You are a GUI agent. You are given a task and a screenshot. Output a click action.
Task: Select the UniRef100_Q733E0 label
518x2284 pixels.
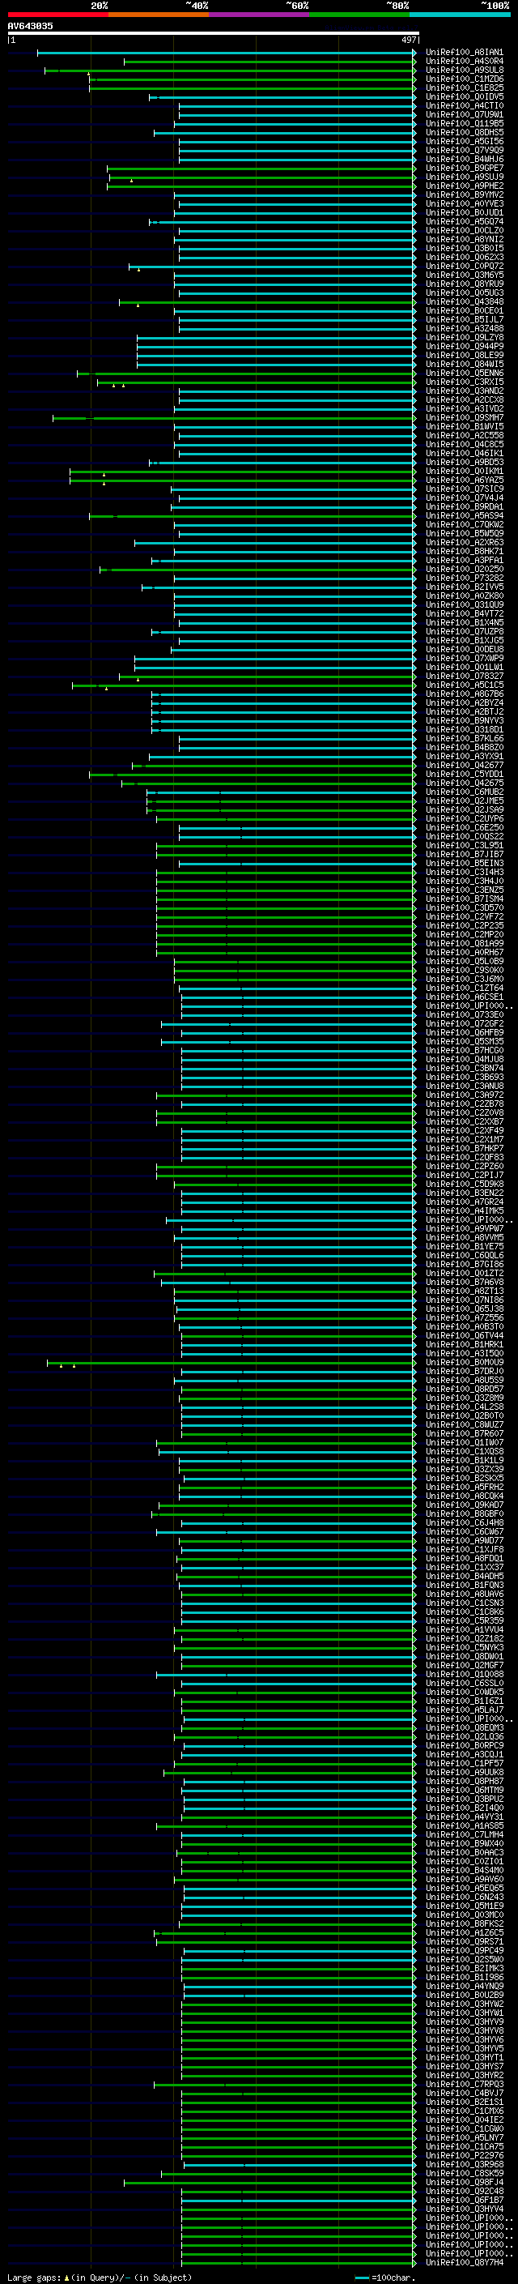464,1014
